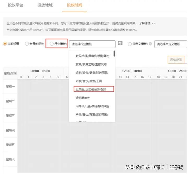This screenshot has height=174, width=188.
Task: Choose 彩妆/香水/美发/工具 from the list
Action: (89, 81)
